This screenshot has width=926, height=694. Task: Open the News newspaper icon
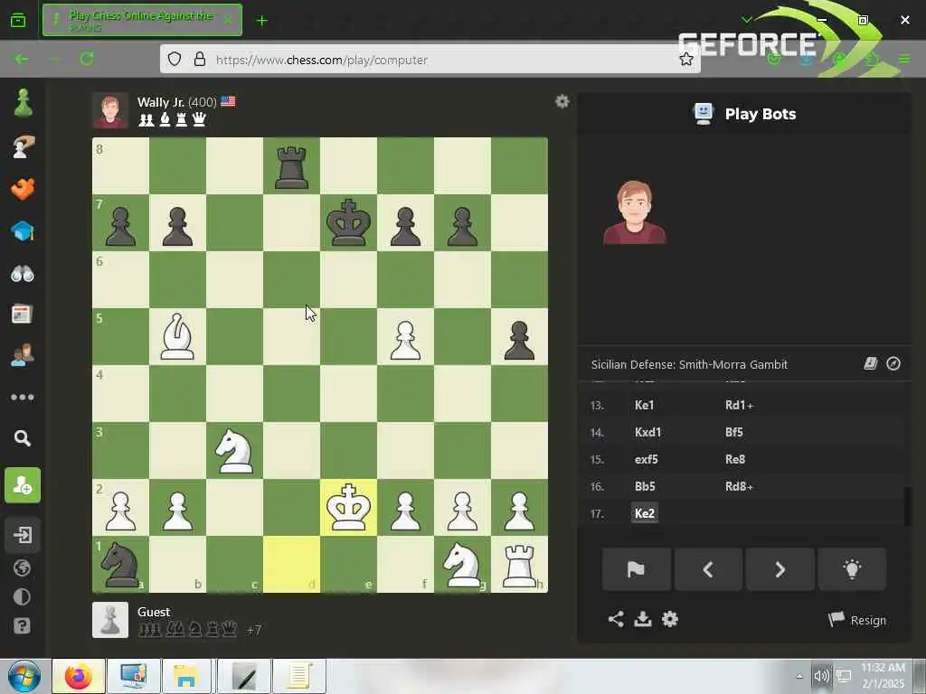click(x=23, y=314)
